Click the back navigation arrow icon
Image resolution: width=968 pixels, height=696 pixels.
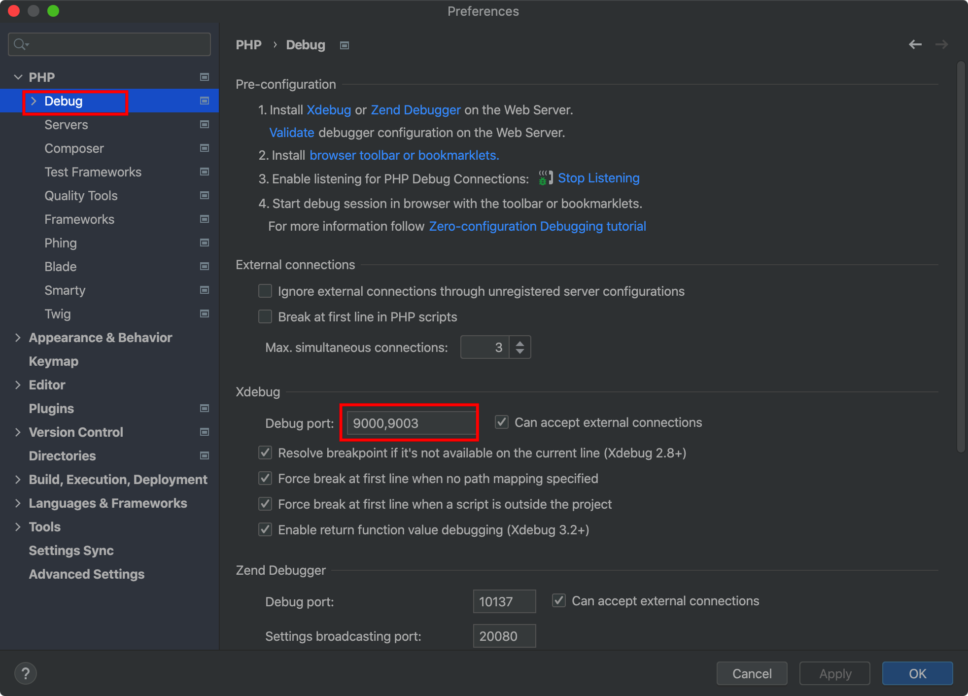pos(915,45)
